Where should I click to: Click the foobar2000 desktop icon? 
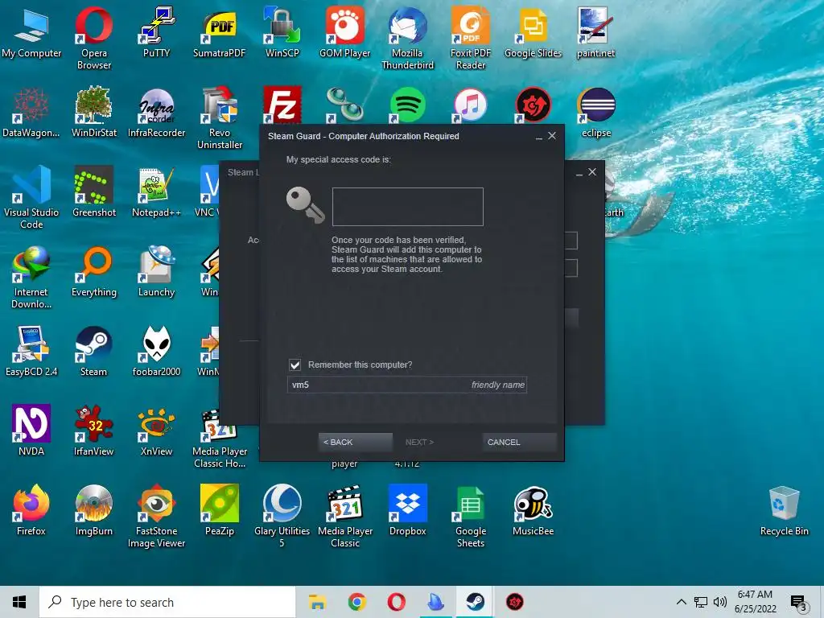click(x=156, y=351)
